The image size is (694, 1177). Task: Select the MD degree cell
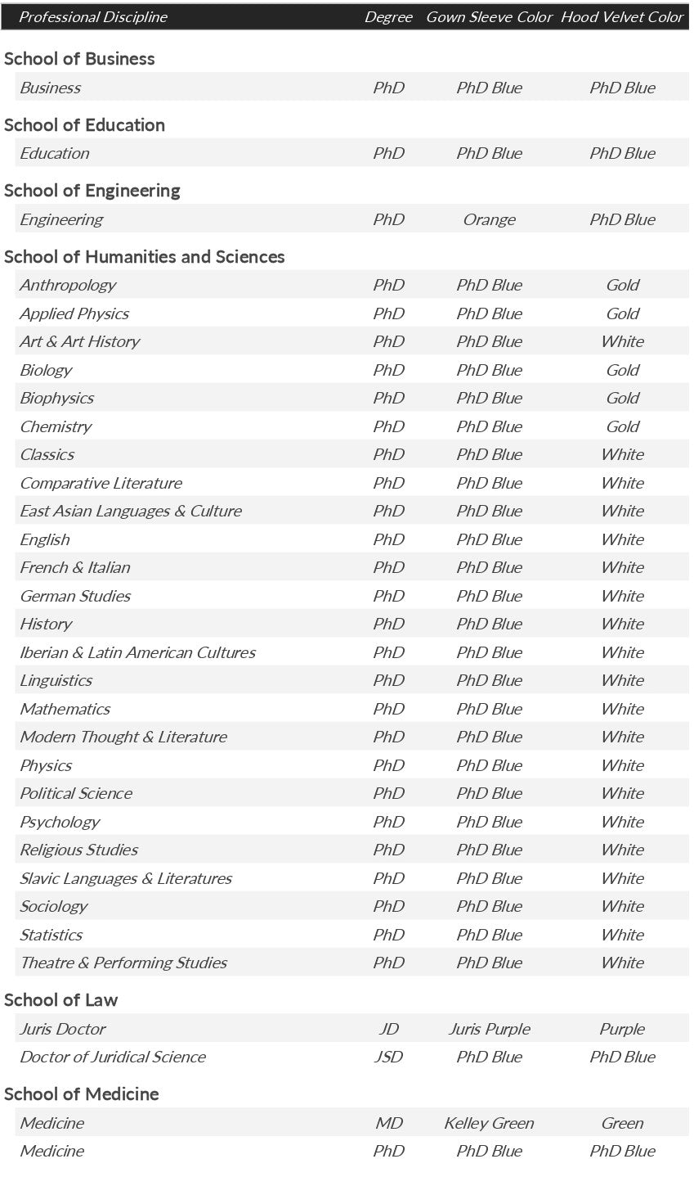click(x=388, y=1123)
